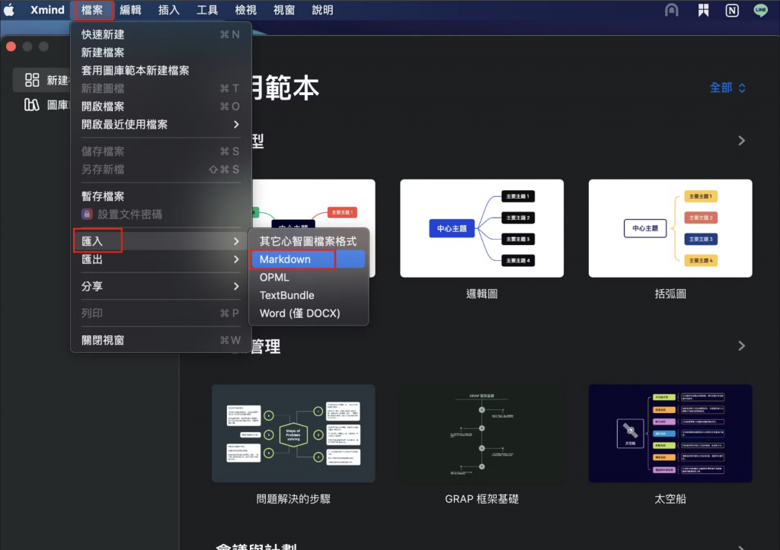Click the 邏輯圖 label text

[x=481, y=294]
